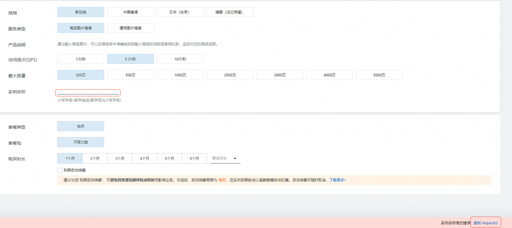Select the 新加坡 region option
The height and width of the screenshot is (228, 512).
coord(81,12)
